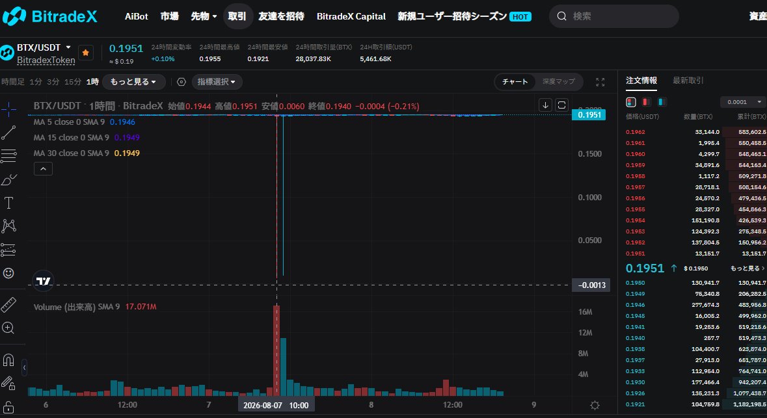Click ask price 0.1954 row
767x418 pixels.
coord(696,220)
